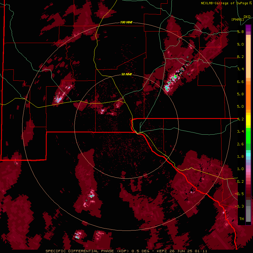Click the "50 NMI" range ring label
Viewport: 253px width, 253px height.
point(126,74)
